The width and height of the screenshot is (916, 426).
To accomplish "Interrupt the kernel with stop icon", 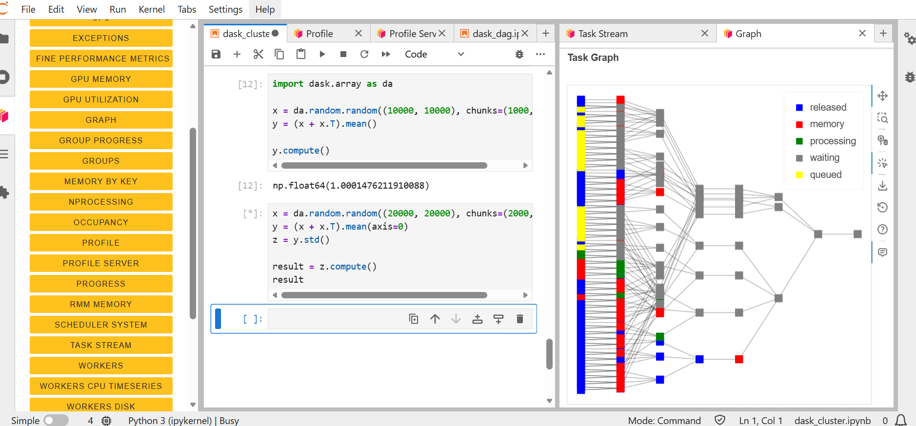I will click(x=343, y=54).
